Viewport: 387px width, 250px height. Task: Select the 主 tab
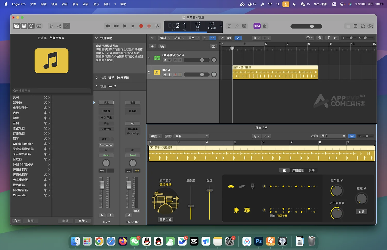pyautogui.click(x=284, y=170)
